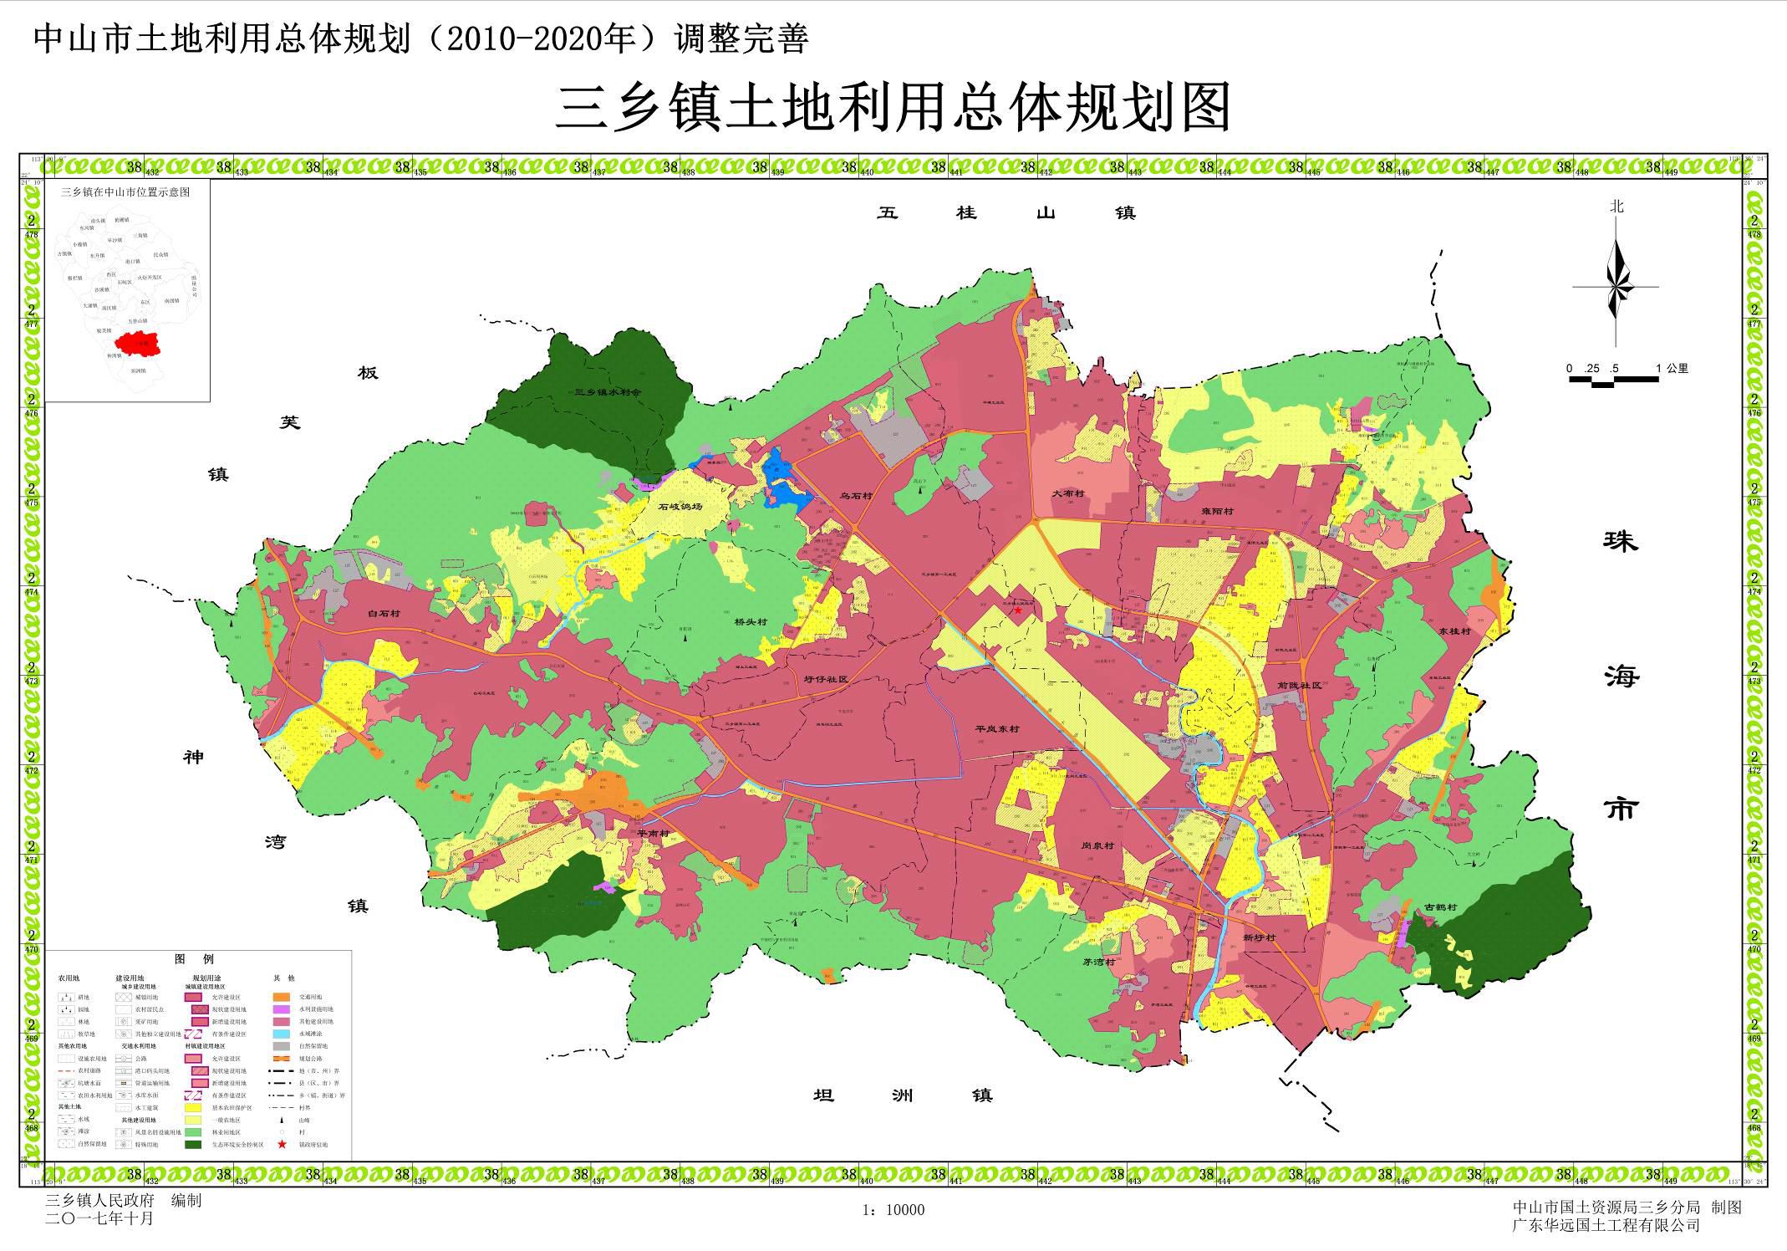Screen dimensions: 1787x1251
Task: Click the 村界 dashed line symbol in the legend
Action: [x=282, y=1108]
